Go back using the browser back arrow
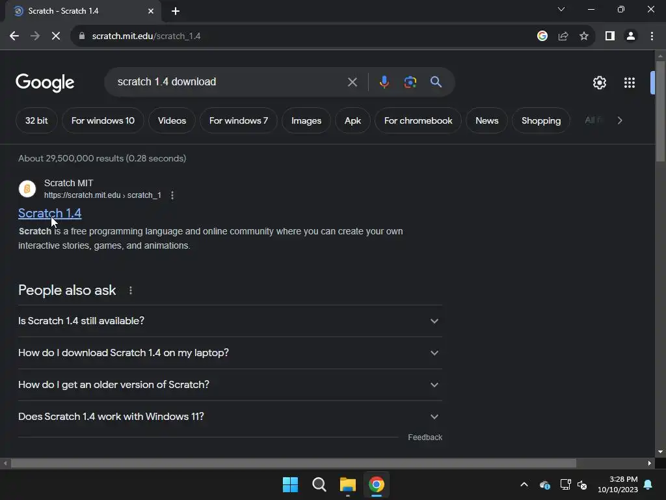 (14, 36)
